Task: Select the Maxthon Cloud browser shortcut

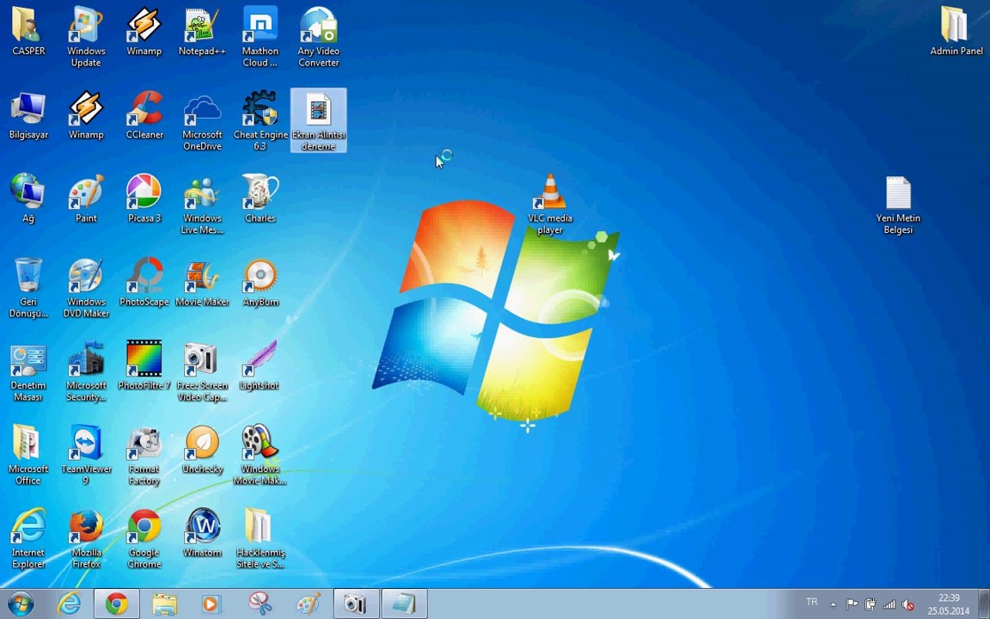Action: pos(260,37)
